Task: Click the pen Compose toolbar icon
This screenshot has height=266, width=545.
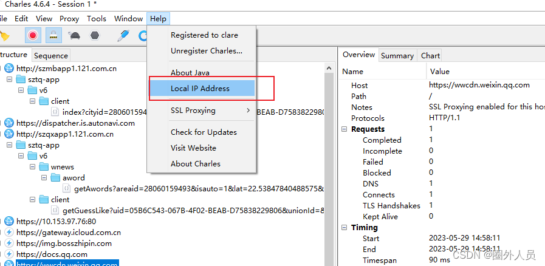Action: click(x=123, y=35)
